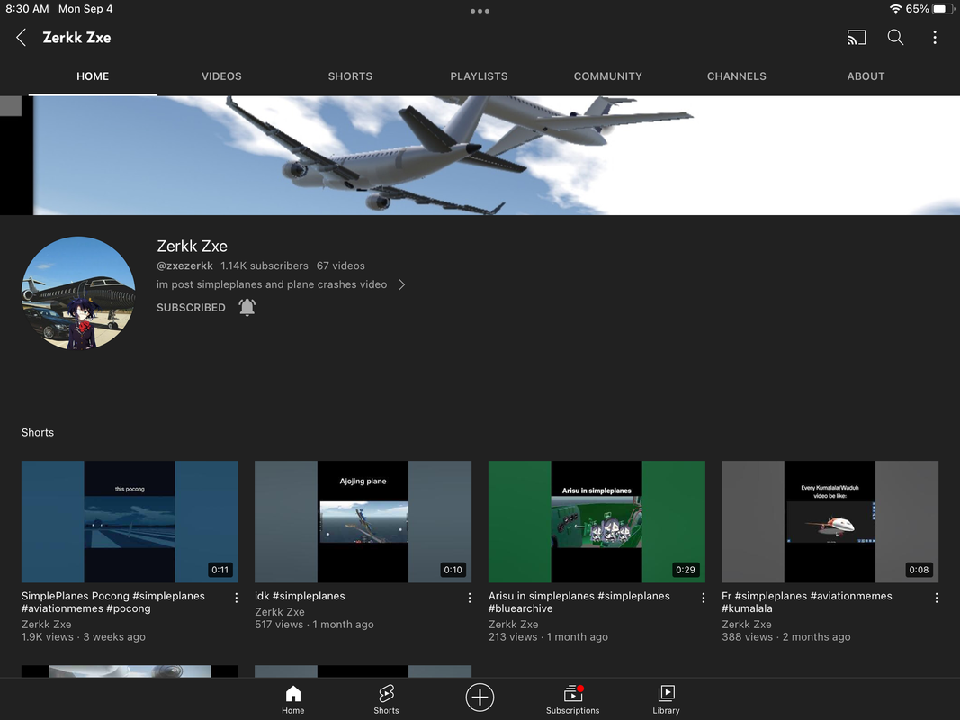Switch to the SHORTS tab

tap(350, 76)
